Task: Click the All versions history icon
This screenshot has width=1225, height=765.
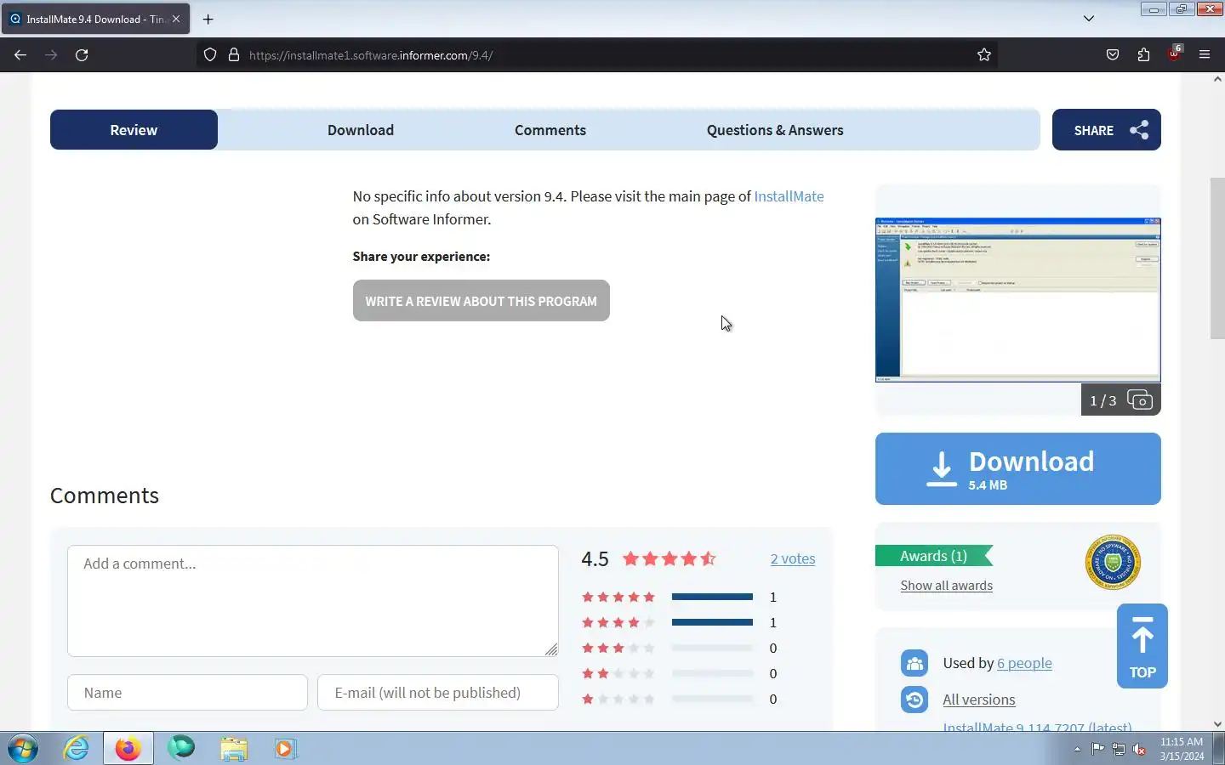Action: (x=914, y=700)
